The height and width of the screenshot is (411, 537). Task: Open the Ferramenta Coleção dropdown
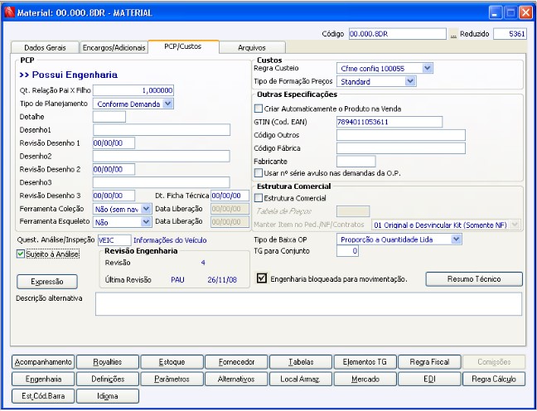[x=147, y=209]
